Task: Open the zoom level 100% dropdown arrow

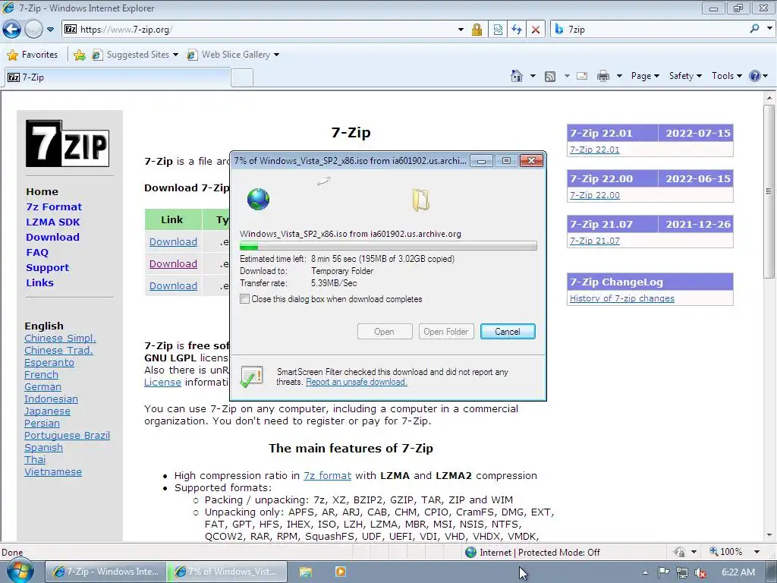Action: [757, 552]
